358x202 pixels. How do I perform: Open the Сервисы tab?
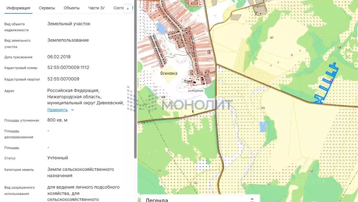point(47,8)
